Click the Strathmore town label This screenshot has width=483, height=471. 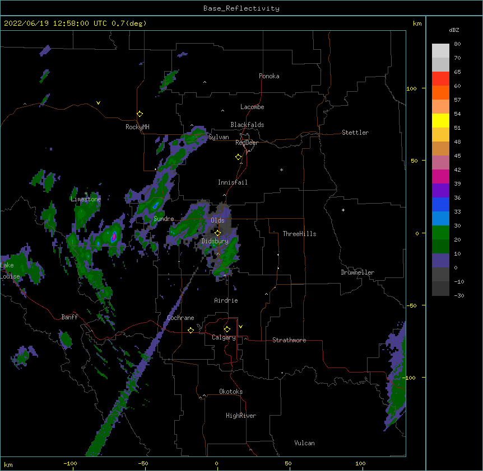pyautogui.click(x=289, y=340)
